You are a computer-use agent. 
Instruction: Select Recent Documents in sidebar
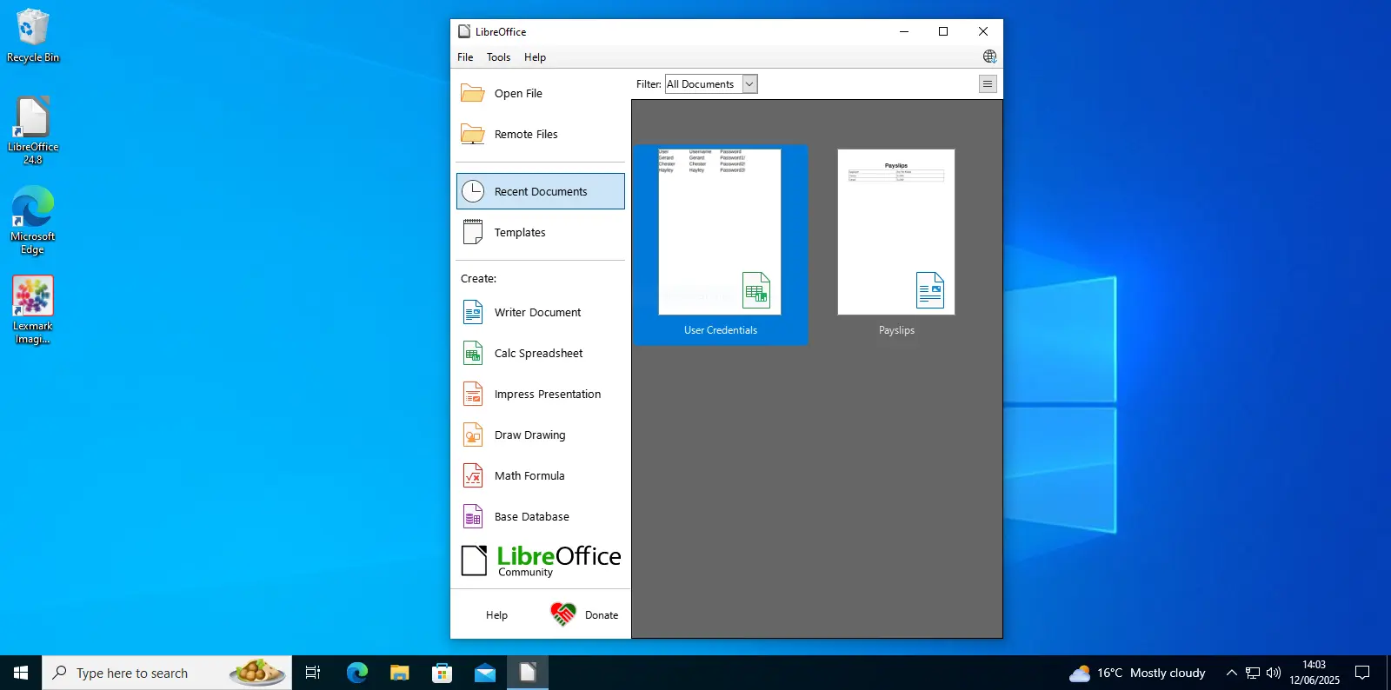pos(540,191)
